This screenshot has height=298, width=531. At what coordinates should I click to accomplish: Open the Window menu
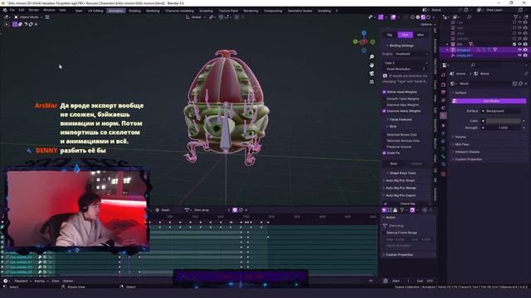[49, 10]
